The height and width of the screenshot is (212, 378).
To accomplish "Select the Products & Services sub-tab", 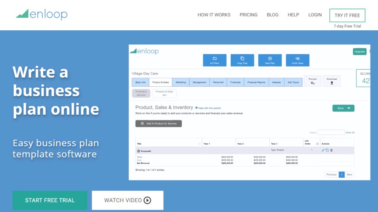I will click(x=141, y=93).
